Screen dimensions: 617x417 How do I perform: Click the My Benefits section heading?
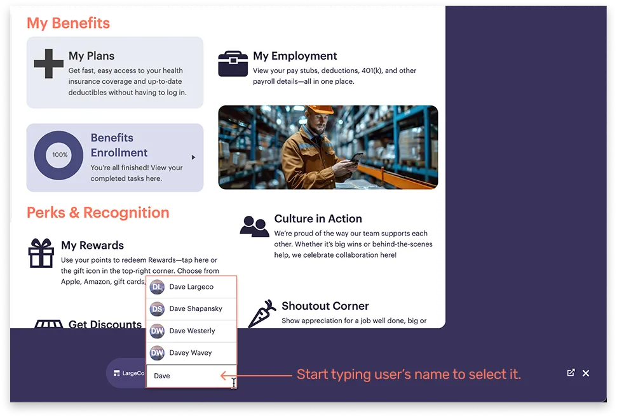tap(68, 23)
